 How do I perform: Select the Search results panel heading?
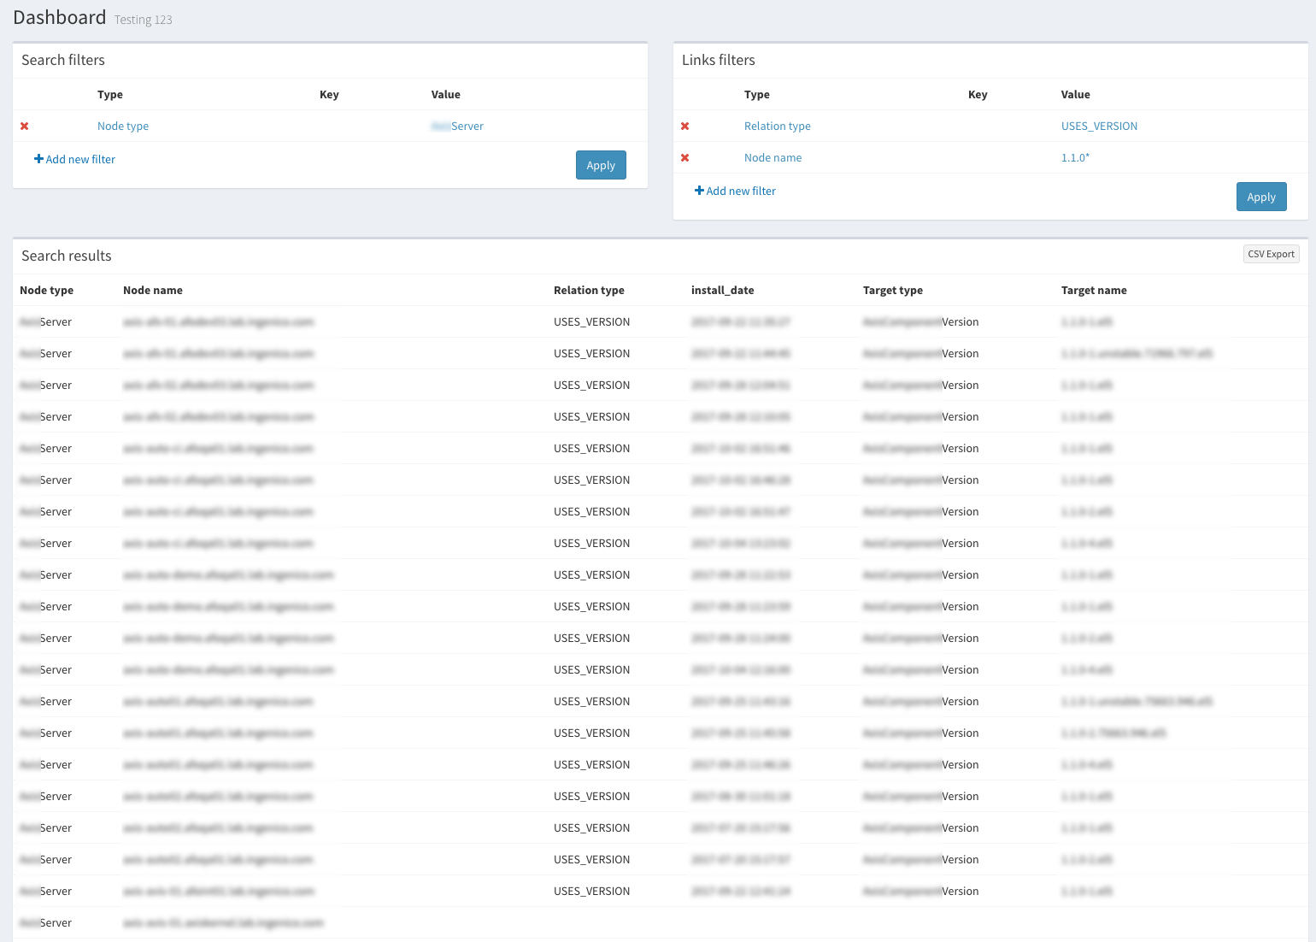click(x=67, y=256)
